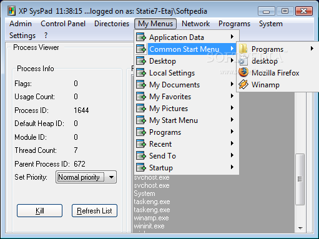Click the desktop settings file icon in submenu
This screenshot has width=319, height=239.
[243, 61]
